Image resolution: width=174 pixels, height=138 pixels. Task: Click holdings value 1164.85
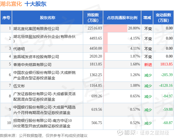coord(96,85)
